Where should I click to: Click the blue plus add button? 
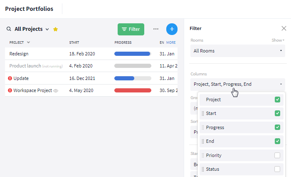(x=172, y=29)
